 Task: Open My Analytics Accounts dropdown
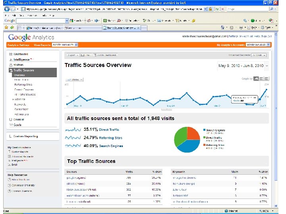[x=258, y=44]
